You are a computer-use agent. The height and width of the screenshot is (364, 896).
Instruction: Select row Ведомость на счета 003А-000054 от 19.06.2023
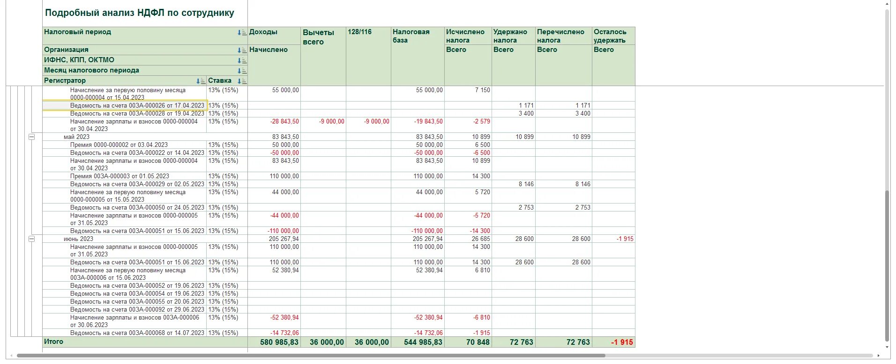(x=137, y=294)
